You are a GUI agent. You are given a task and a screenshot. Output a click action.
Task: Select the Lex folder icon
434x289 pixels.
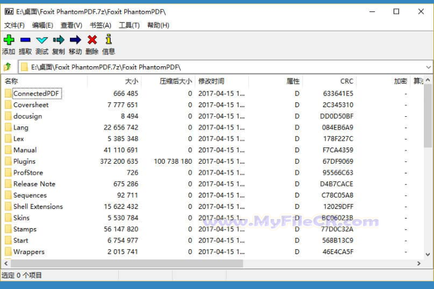[8, 138]
